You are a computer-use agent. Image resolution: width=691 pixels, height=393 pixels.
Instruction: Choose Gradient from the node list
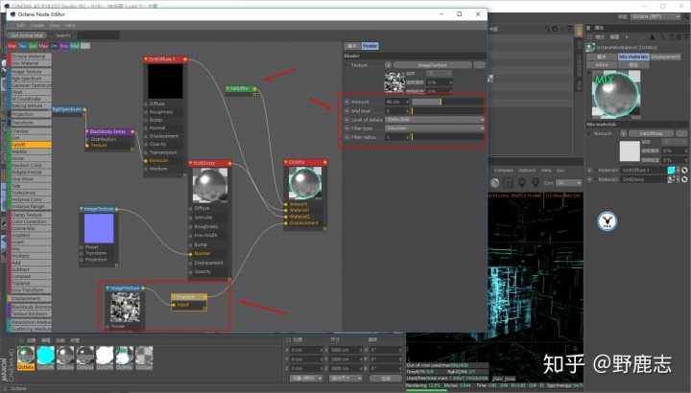(x=30, y=236)
